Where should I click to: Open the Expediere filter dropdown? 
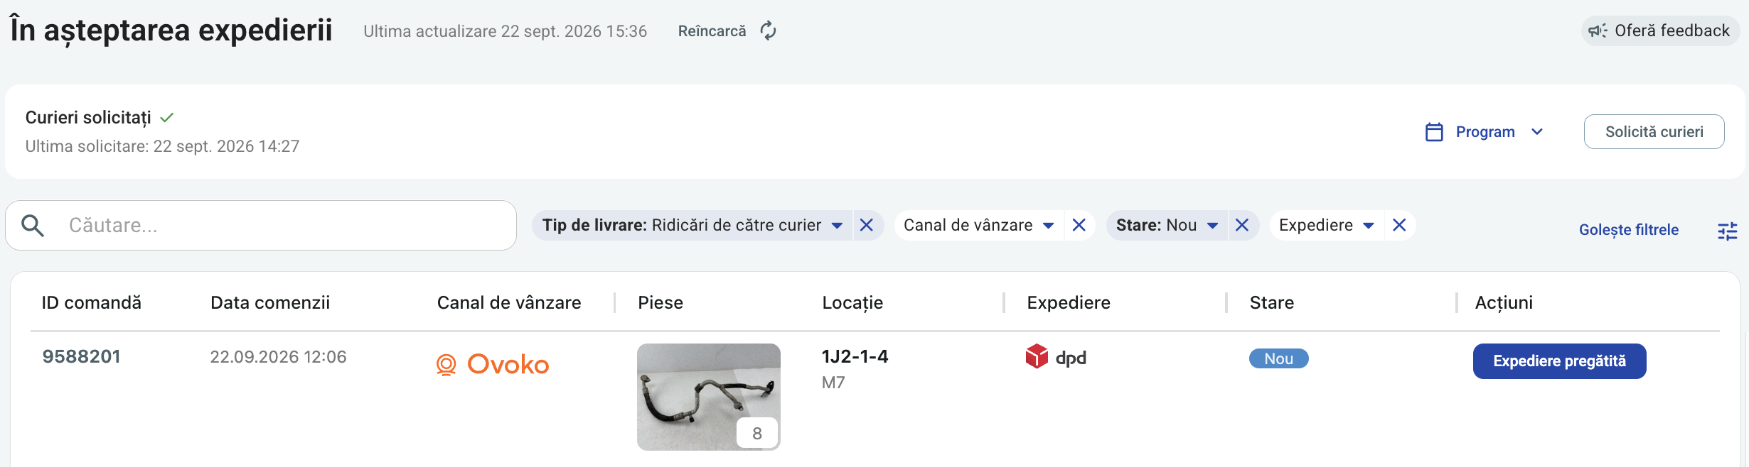pos(1369,226)
